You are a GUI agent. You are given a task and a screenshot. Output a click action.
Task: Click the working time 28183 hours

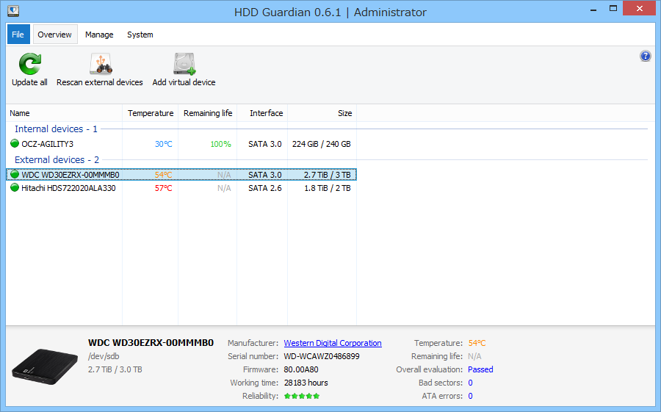(x=306, y=383)
